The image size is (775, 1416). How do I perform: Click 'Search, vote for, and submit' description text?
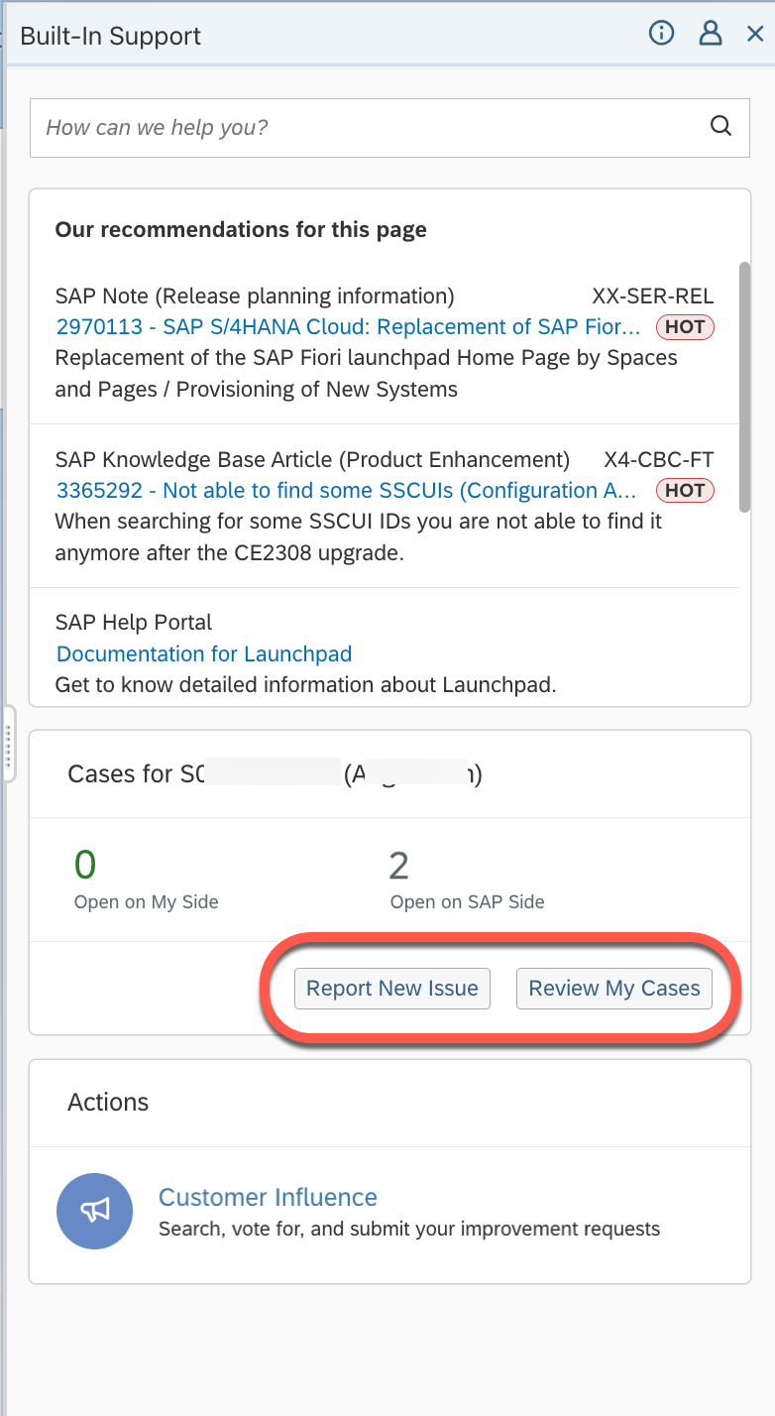coord(409,1230)
